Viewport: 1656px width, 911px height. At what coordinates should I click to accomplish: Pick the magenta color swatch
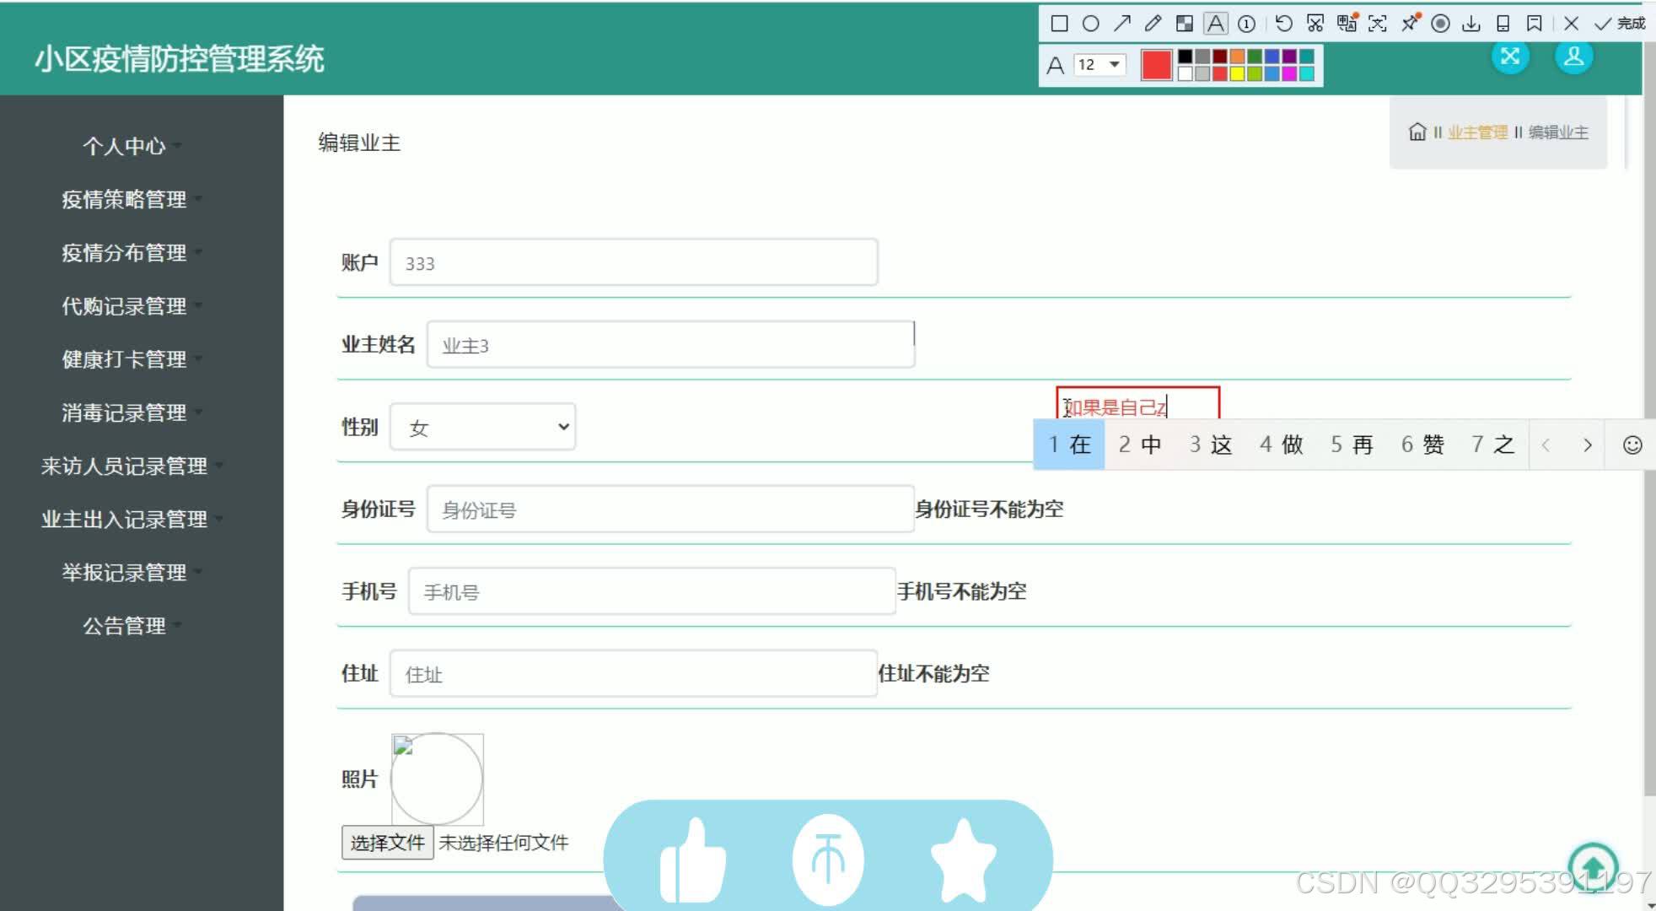pyautogui.click(x=1289, y=73)
